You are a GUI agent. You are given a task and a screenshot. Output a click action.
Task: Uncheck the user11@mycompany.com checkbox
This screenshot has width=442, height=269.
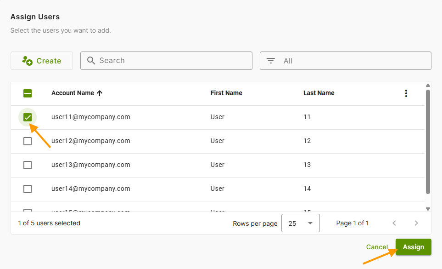click(x=28, y=117)
